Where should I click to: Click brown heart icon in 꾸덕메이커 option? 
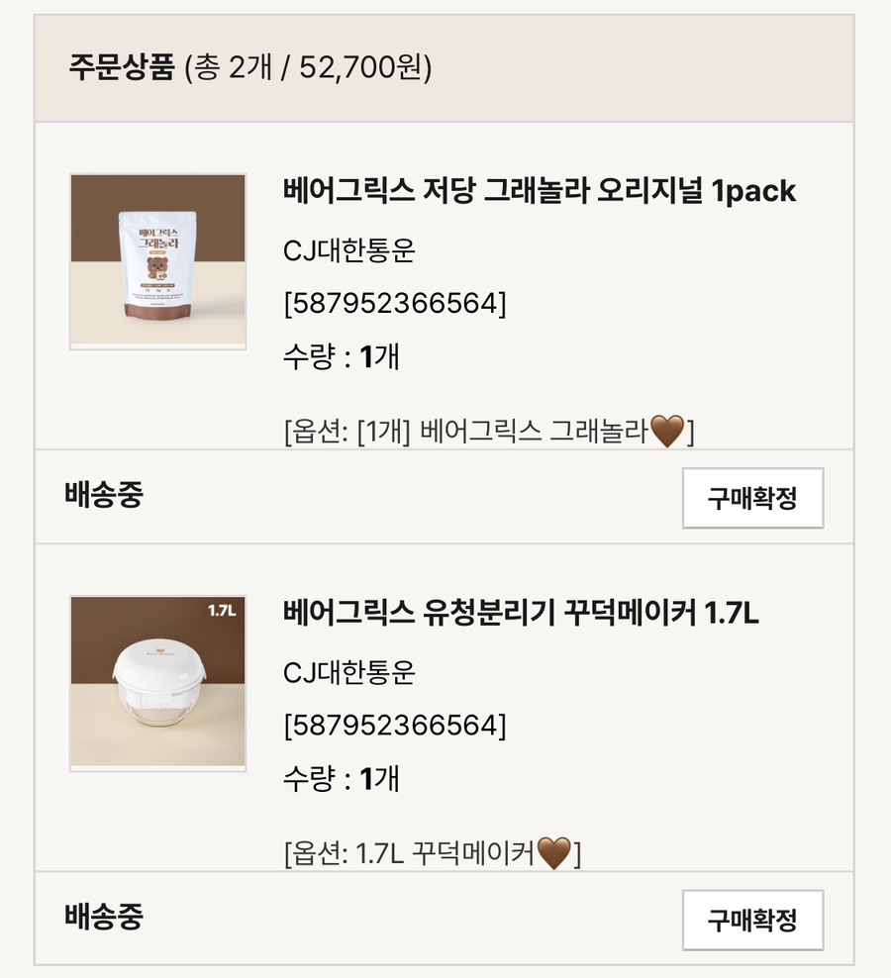[554, 853]
